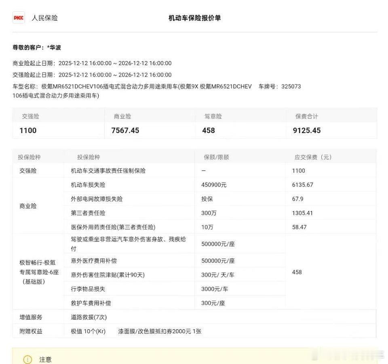Viewport: 388px width, 364px height.
Task: Click the warning icon beside 注意
Action: coord(27,359)
